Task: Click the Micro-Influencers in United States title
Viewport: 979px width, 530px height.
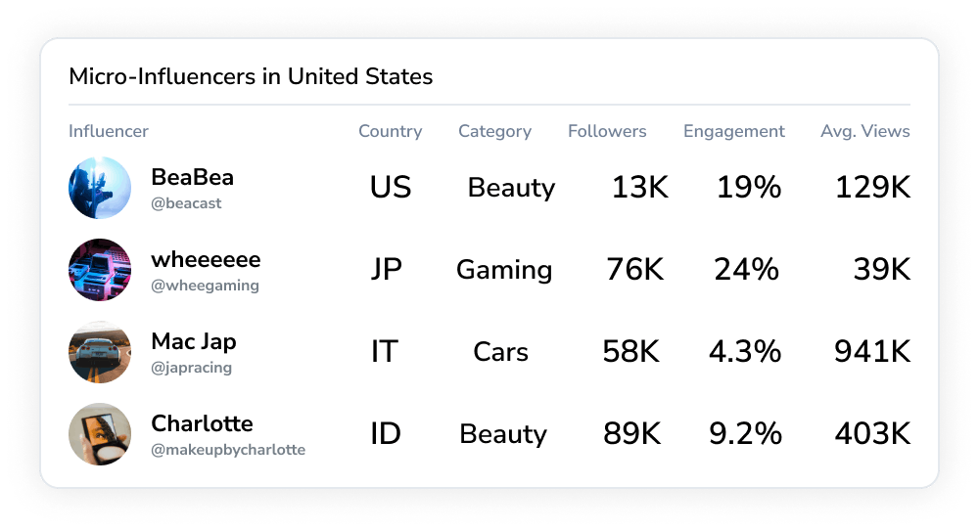Action: [251, 76]
